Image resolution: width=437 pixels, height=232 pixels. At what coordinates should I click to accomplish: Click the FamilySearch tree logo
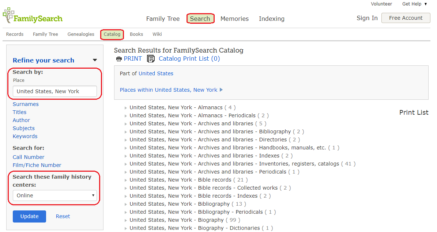point(9,15)
